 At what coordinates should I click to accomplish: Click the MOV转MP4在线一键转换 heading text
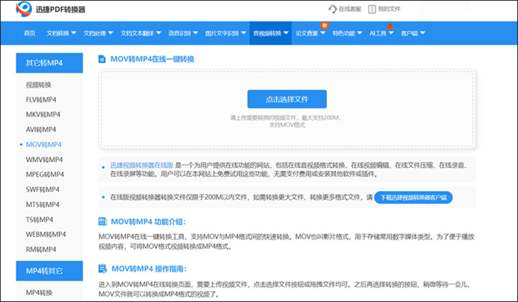[152, 59]
